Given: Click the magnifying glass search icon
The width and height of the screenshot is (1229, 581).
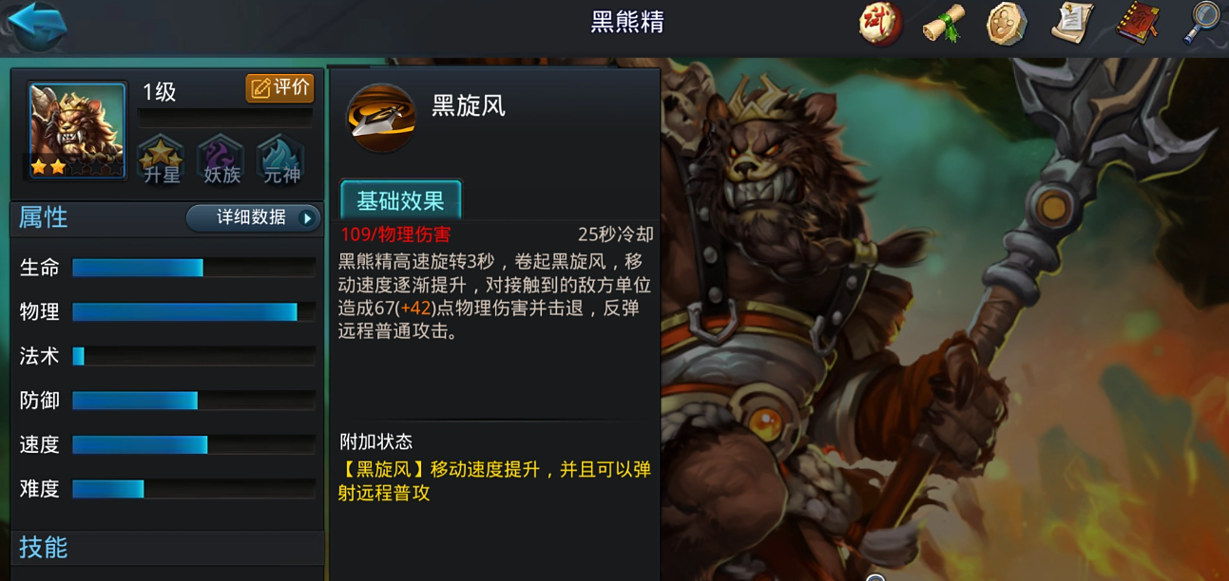Looking at the screenshot, I should 1201,23.
